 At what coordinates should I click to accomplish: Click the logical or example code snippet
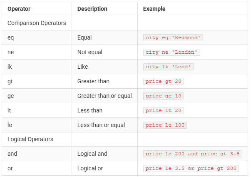pos(191,168)
